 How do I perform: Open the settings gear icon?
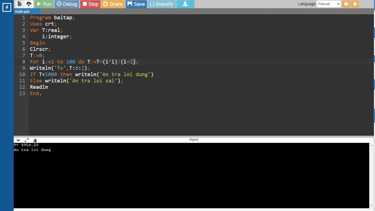355,4
